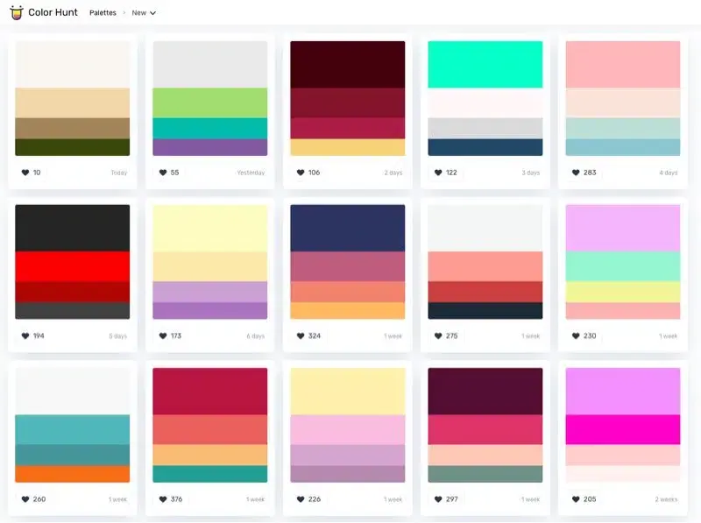Like the palette with 376 likes

[171, 499]
